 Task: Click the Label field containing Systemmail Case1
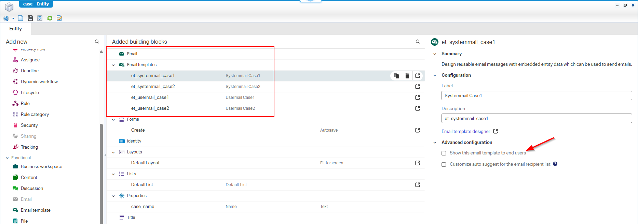537,95
